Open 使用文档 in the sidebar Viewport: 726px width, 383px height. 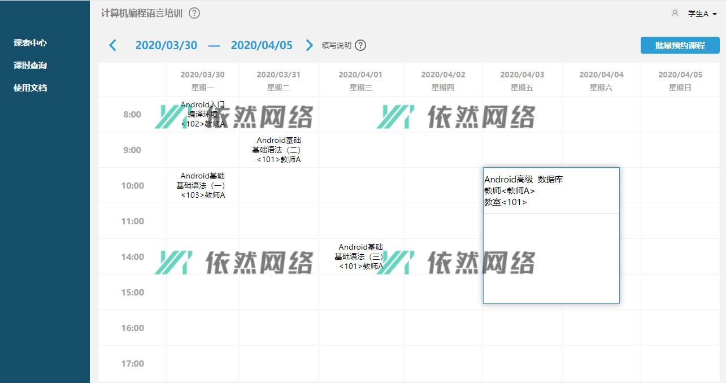click(31, 88)
